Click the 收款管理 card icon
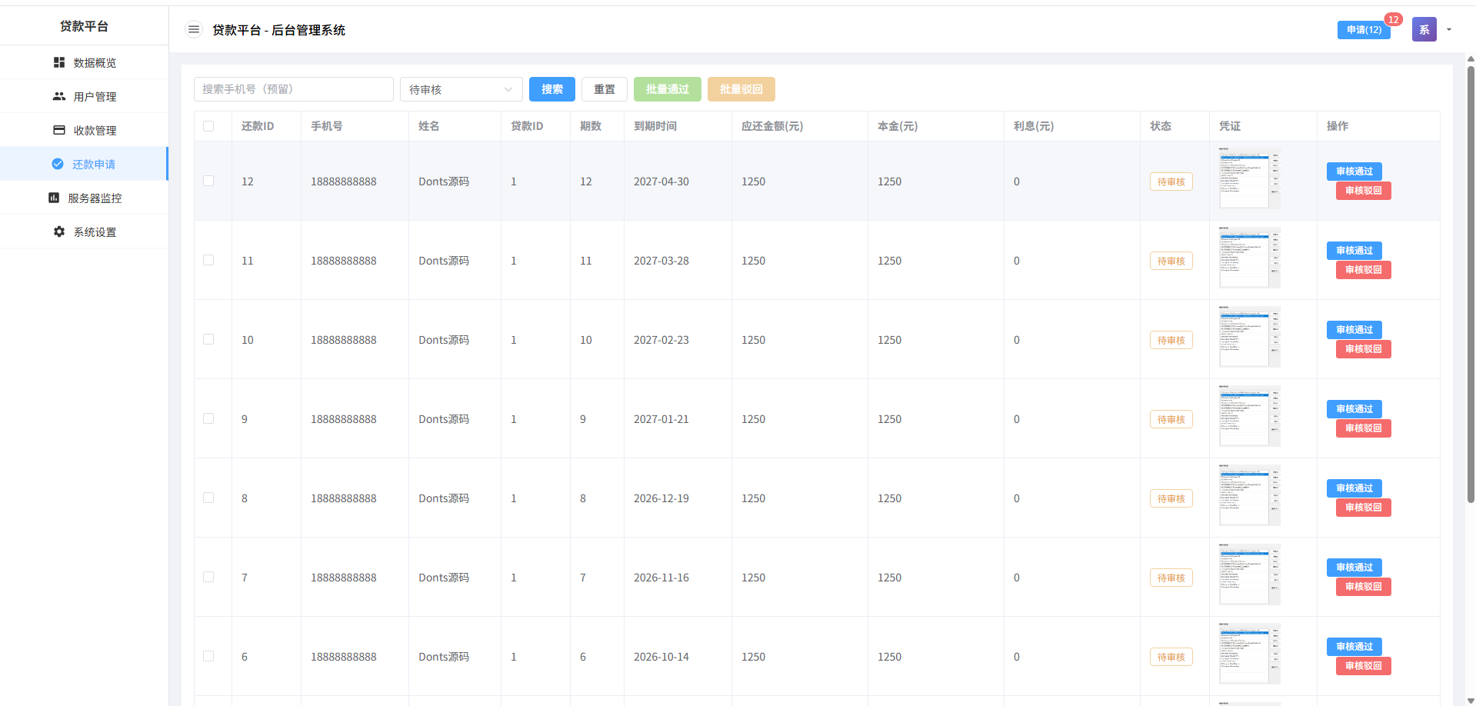Viewport: 1476px width, 706px height. click(59, 130)
